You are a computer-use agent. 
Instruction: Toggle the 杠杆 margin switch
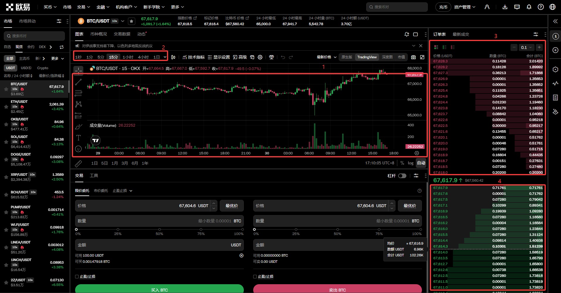point(402,176)
